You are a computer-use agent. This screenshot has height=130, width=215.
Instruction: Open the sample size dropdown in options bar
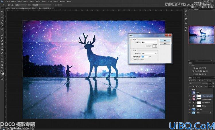point(21,5)
